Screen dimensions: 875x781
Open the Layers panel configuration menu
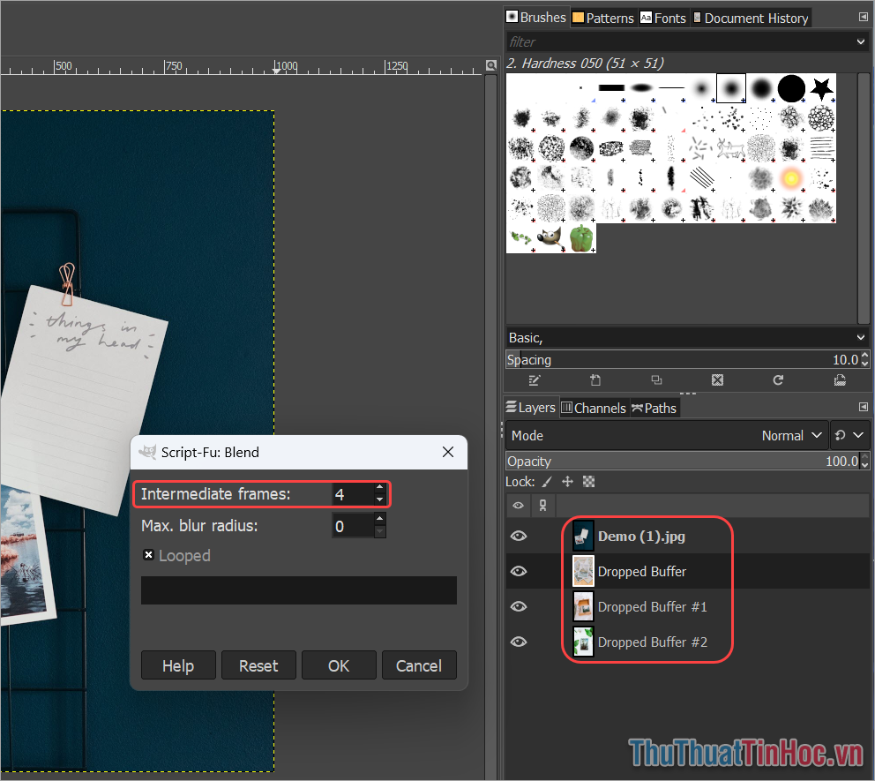(864, 407)
